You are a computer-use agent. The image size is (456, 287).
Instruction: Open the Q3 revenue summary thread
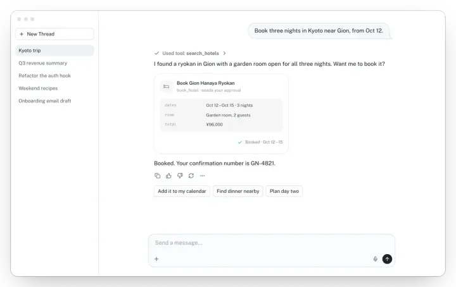(54, 63)
